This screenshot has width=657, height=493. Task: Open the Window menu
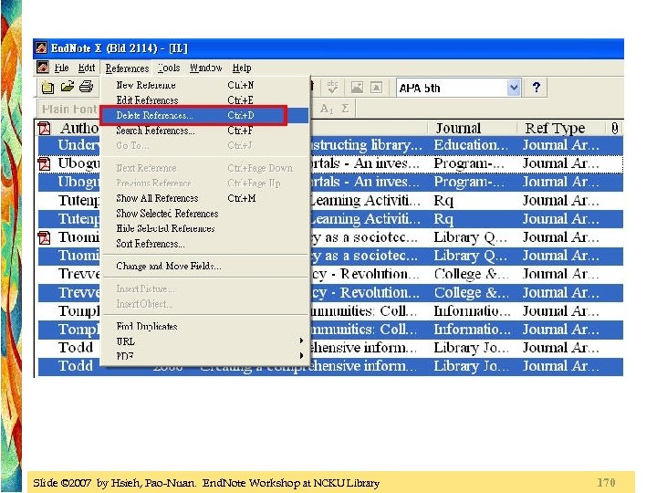205,68
